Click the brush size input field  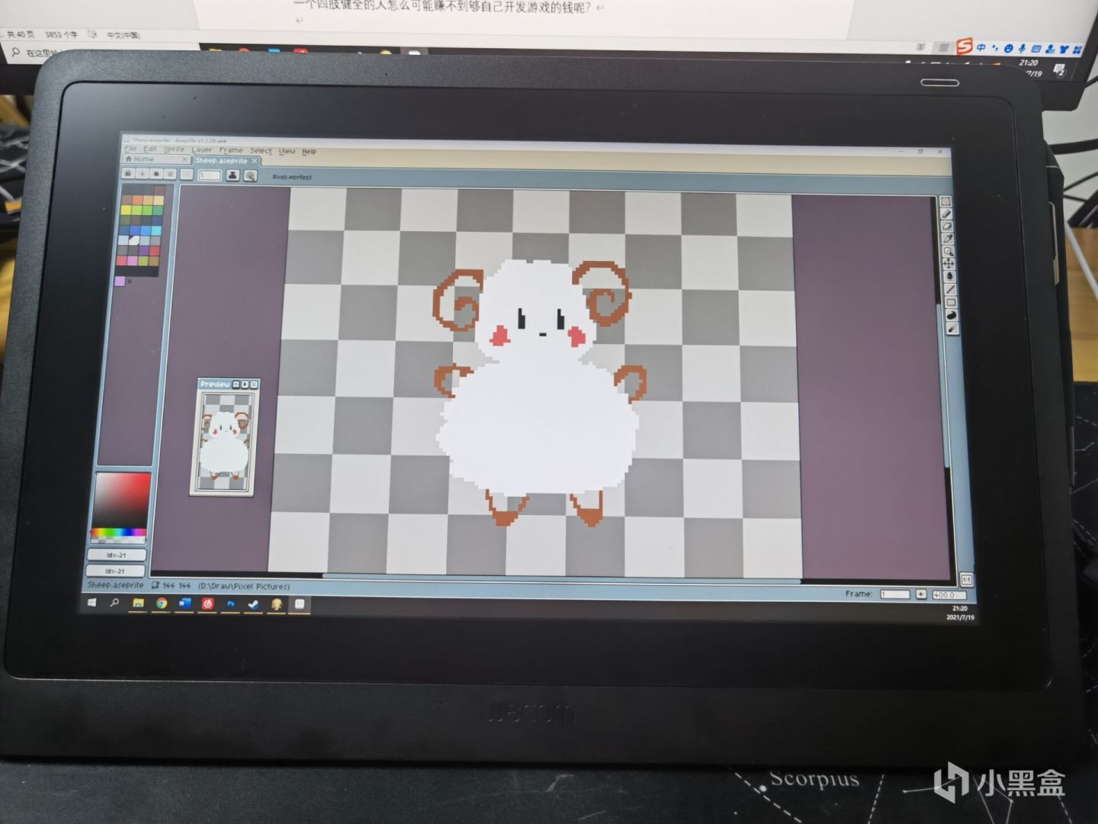[210, 175]
